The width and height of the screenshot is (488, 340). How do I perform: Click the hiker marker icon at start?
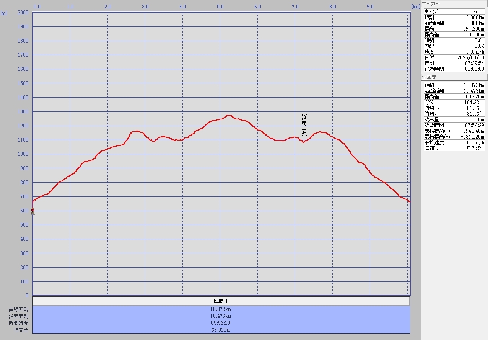pyautogui.click(x=33, y=211)
